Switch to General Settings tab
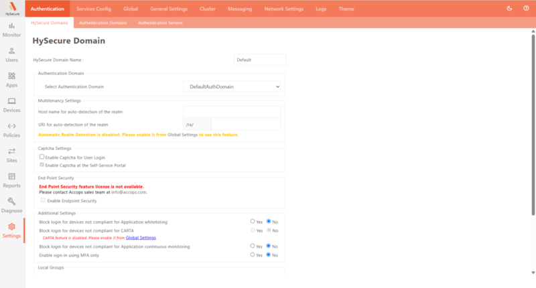536x288 pixels. 169,9
